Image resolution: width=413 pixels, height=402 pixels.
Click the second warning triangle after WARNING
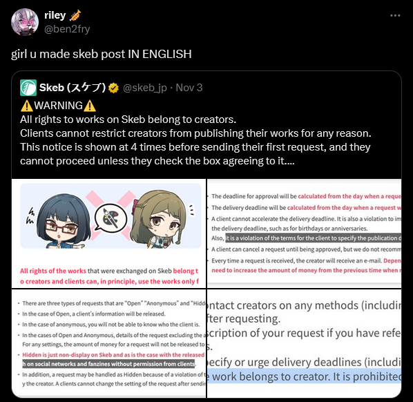[90, 106]
